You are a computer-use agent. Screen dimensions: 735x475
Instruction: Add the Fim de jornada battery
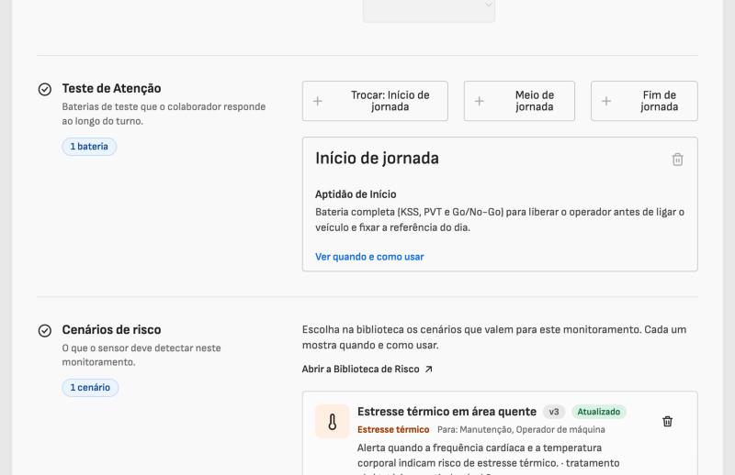[x=644, y=101]
